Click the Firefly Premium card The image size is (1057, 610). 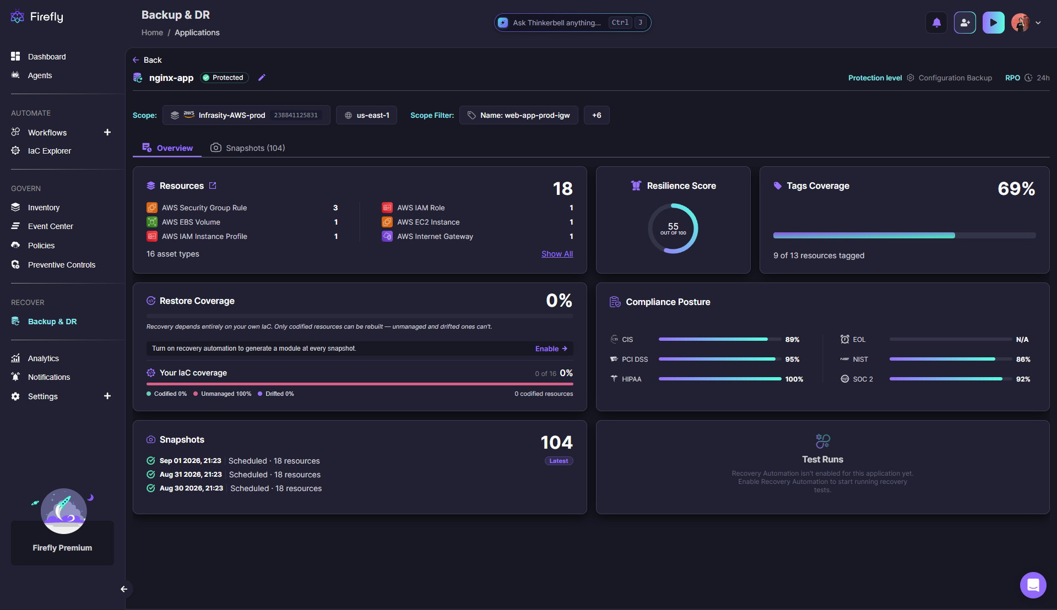(62, 542)
